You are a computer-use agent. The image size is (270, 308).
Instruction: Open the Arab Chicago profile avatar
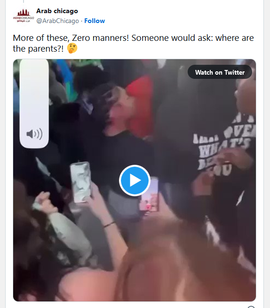[x=24, y=16]
